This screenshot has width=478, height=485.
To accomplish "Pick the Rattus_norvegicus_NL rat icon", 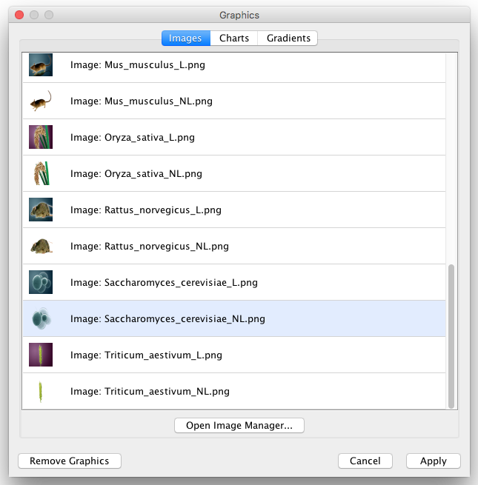I will pyautogui.click(x=40, y=247).
